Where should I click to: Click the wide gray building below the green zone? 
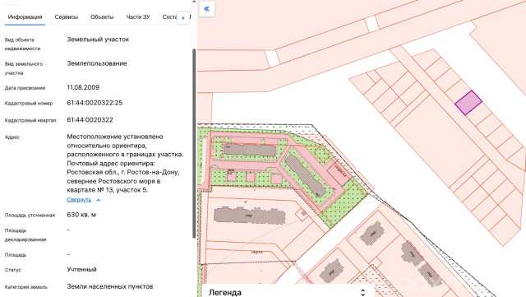tap(250, 216)
